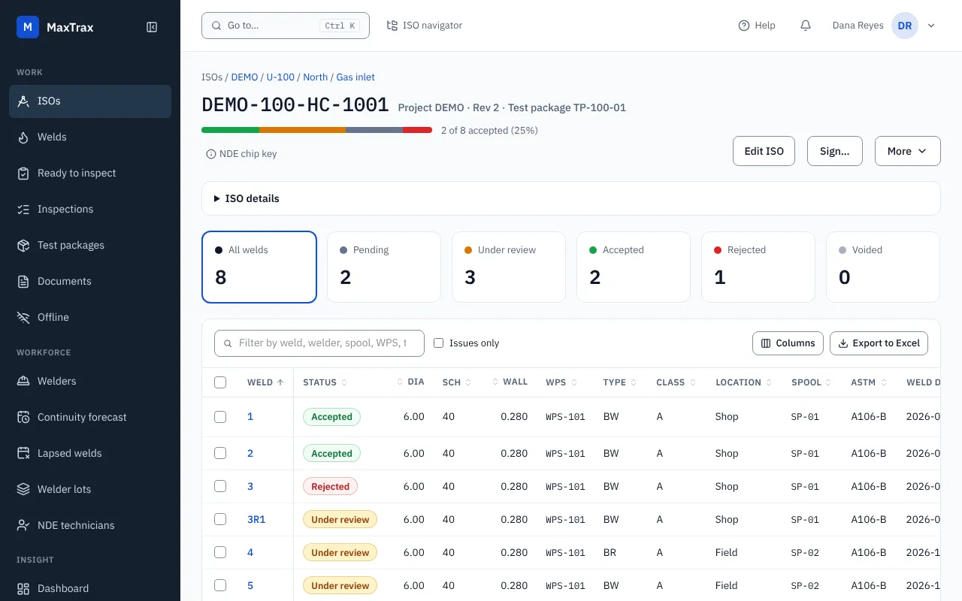The width and height of the screenshot is (962, 601).
Task: Select checkbox for weld 1 row
Action: [x=220, y=417]
